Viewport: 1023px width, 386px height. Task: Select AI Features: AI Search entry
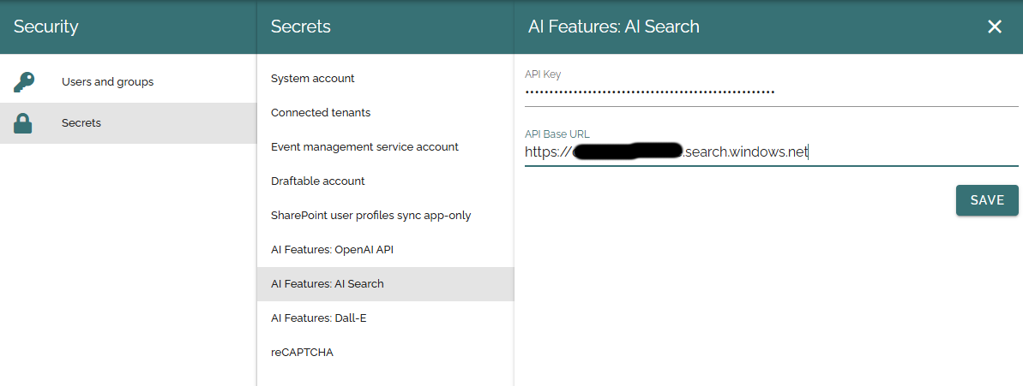(x=386, y=284)
